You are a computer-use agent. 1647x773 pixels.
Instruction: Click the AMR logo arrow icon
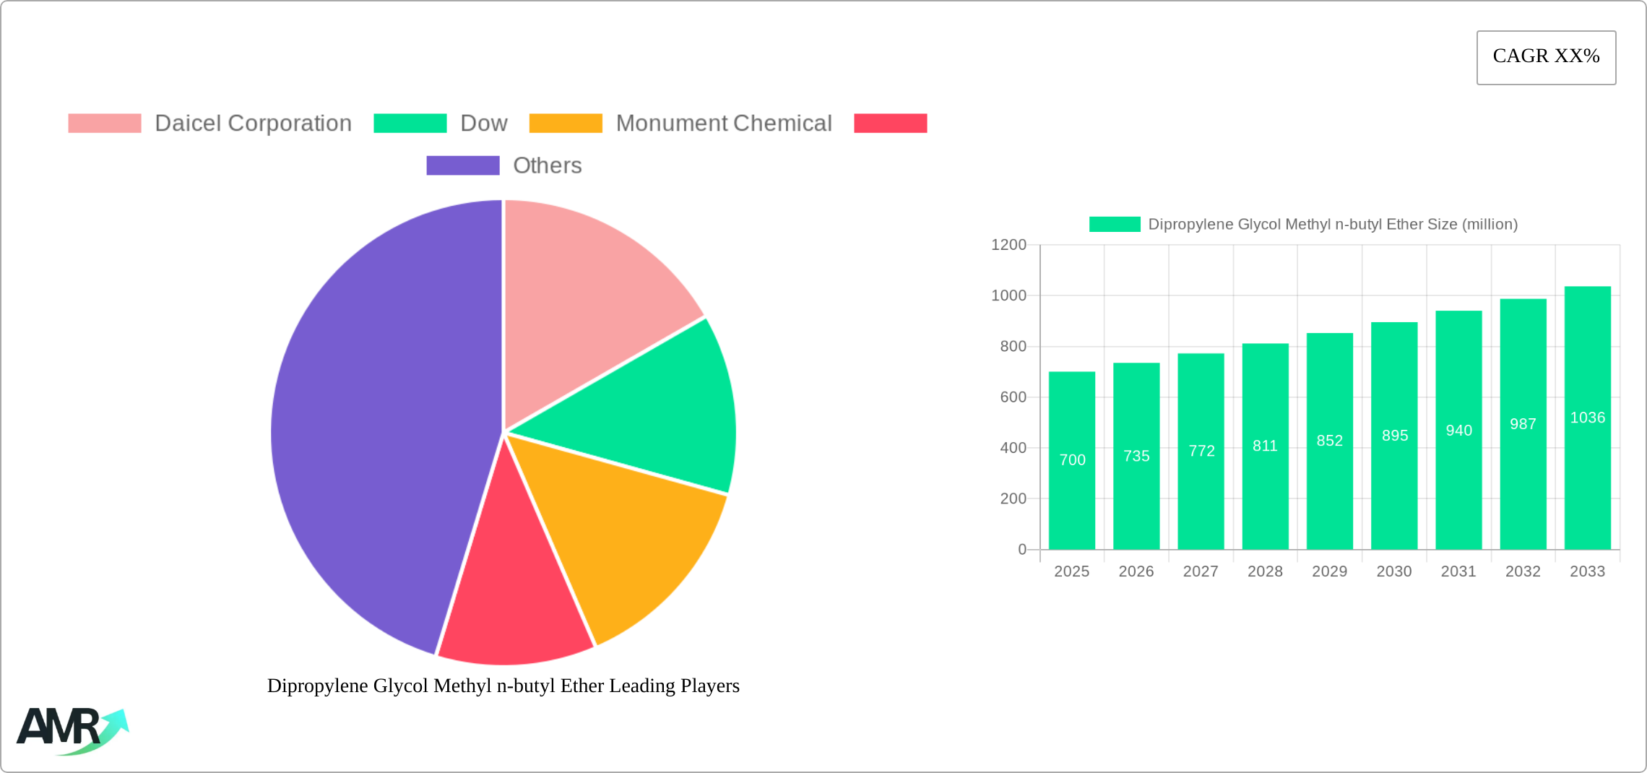pyautogui.click(x=114, y=725)
